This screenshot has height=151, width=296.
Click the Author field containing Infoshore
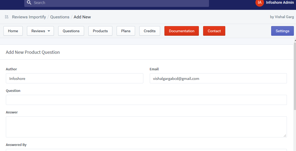point(74,78)
